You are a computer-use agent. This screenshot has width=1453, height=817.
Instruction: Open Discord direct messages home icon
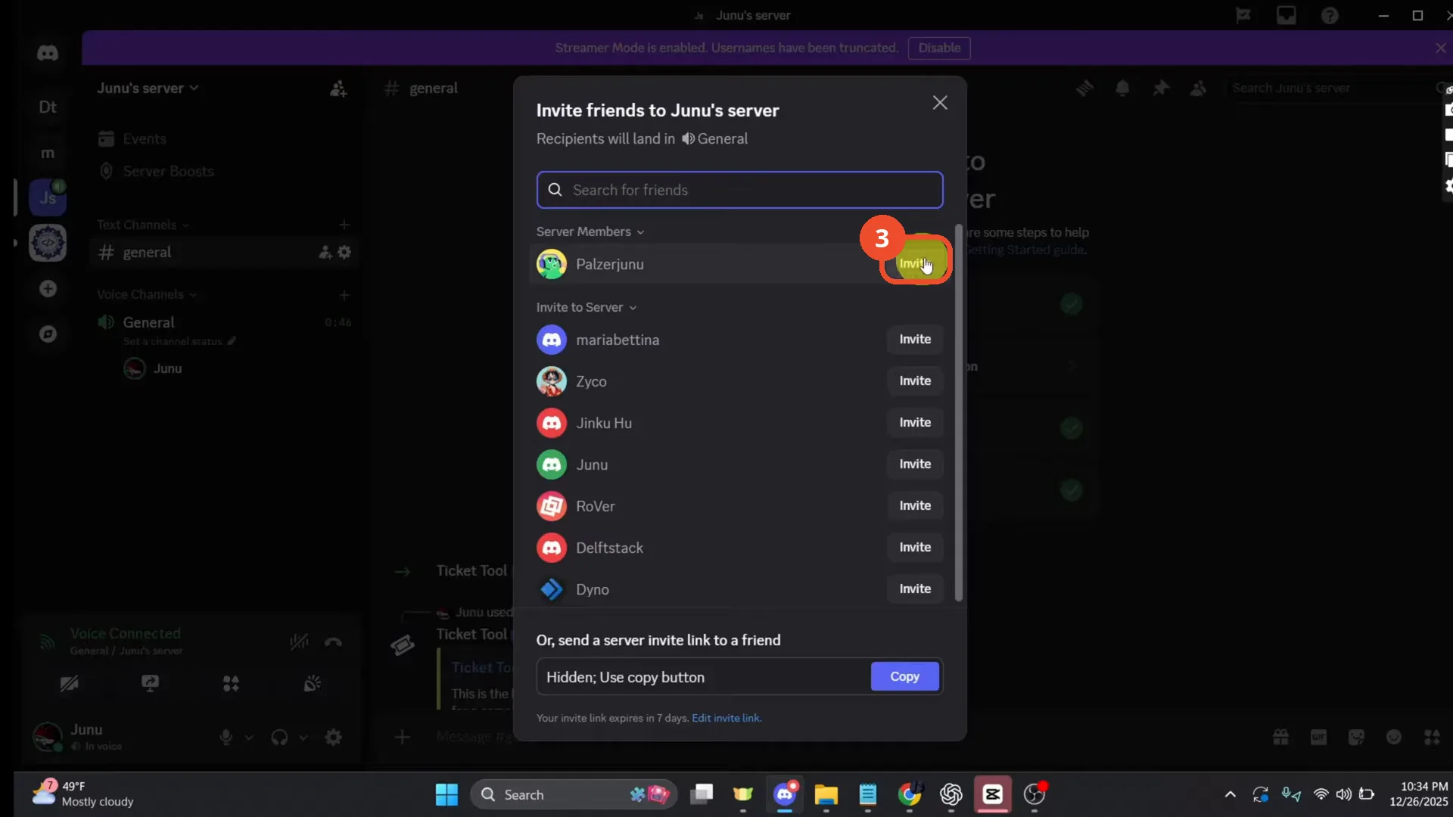[x=48, y=53]
